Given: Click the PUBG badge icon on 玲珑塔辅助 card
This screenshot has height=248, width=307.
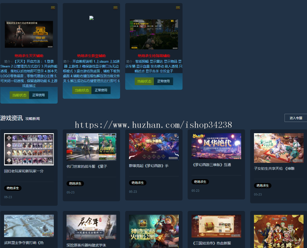Looking at the screenshot, I should [178, 7].
